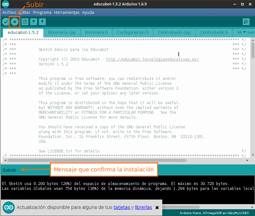Create a new sketch with the New icon
The height and width of the screenshot is (216, 255).
tap(25, 22)
